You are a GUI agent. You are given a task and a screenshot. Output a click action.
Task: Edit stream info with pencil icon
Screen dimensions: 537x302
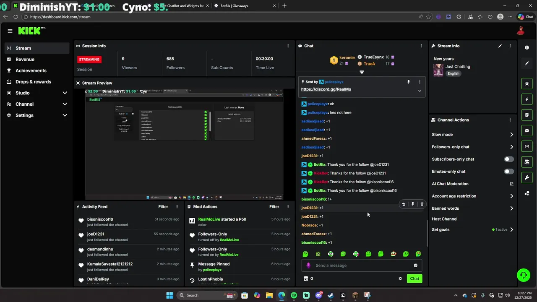click(x=500, y=46)
